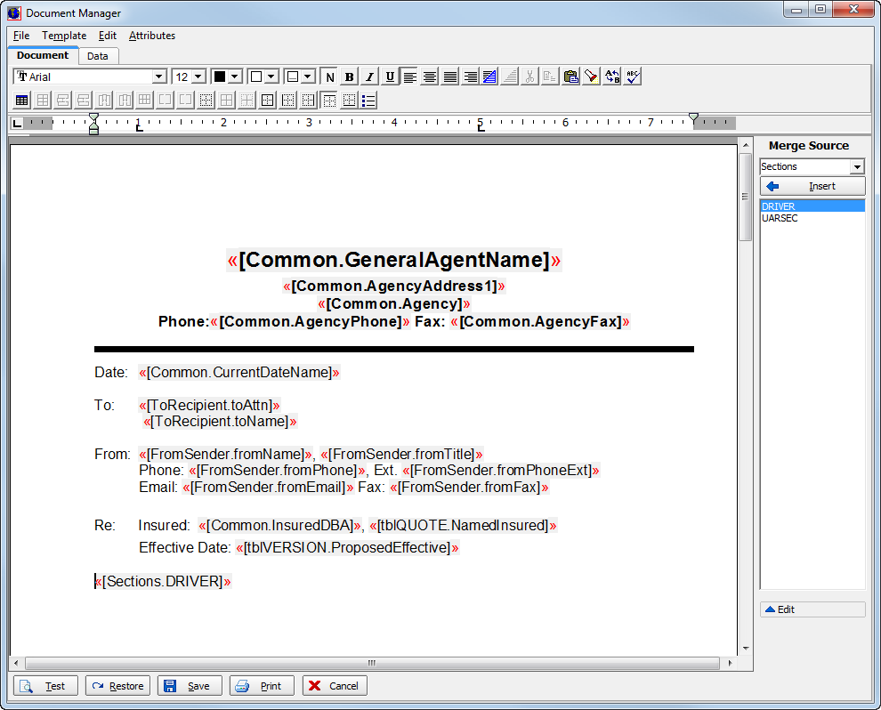This screenshot has height=710, width=881.
Task: Click the flashlight search icon
Action: pyautogui.click(x=591, y=77)
